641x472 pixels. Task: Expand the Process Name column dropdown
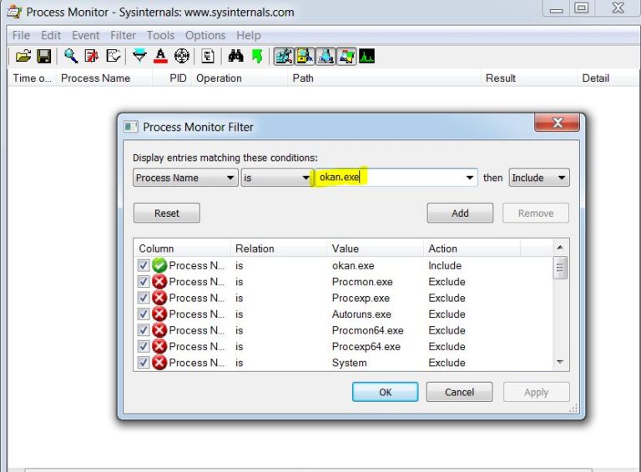click(x=230, y=178)
